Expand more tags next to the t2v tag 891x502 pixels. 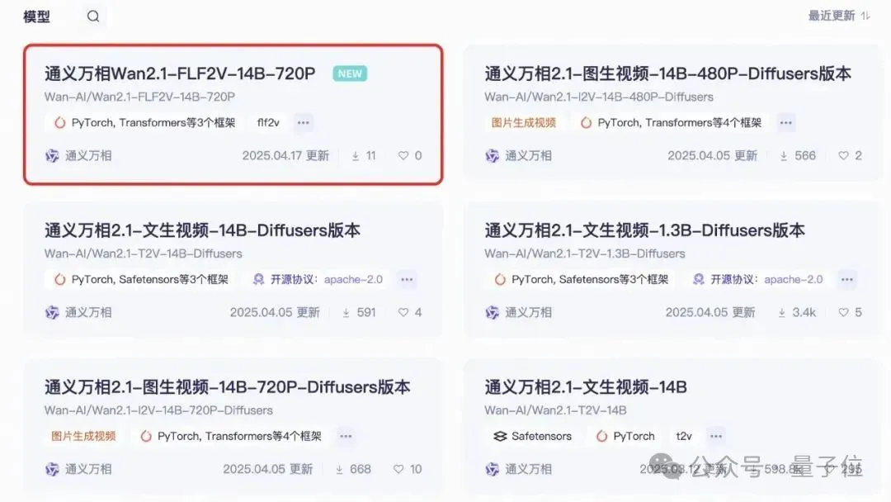[716, 436]
